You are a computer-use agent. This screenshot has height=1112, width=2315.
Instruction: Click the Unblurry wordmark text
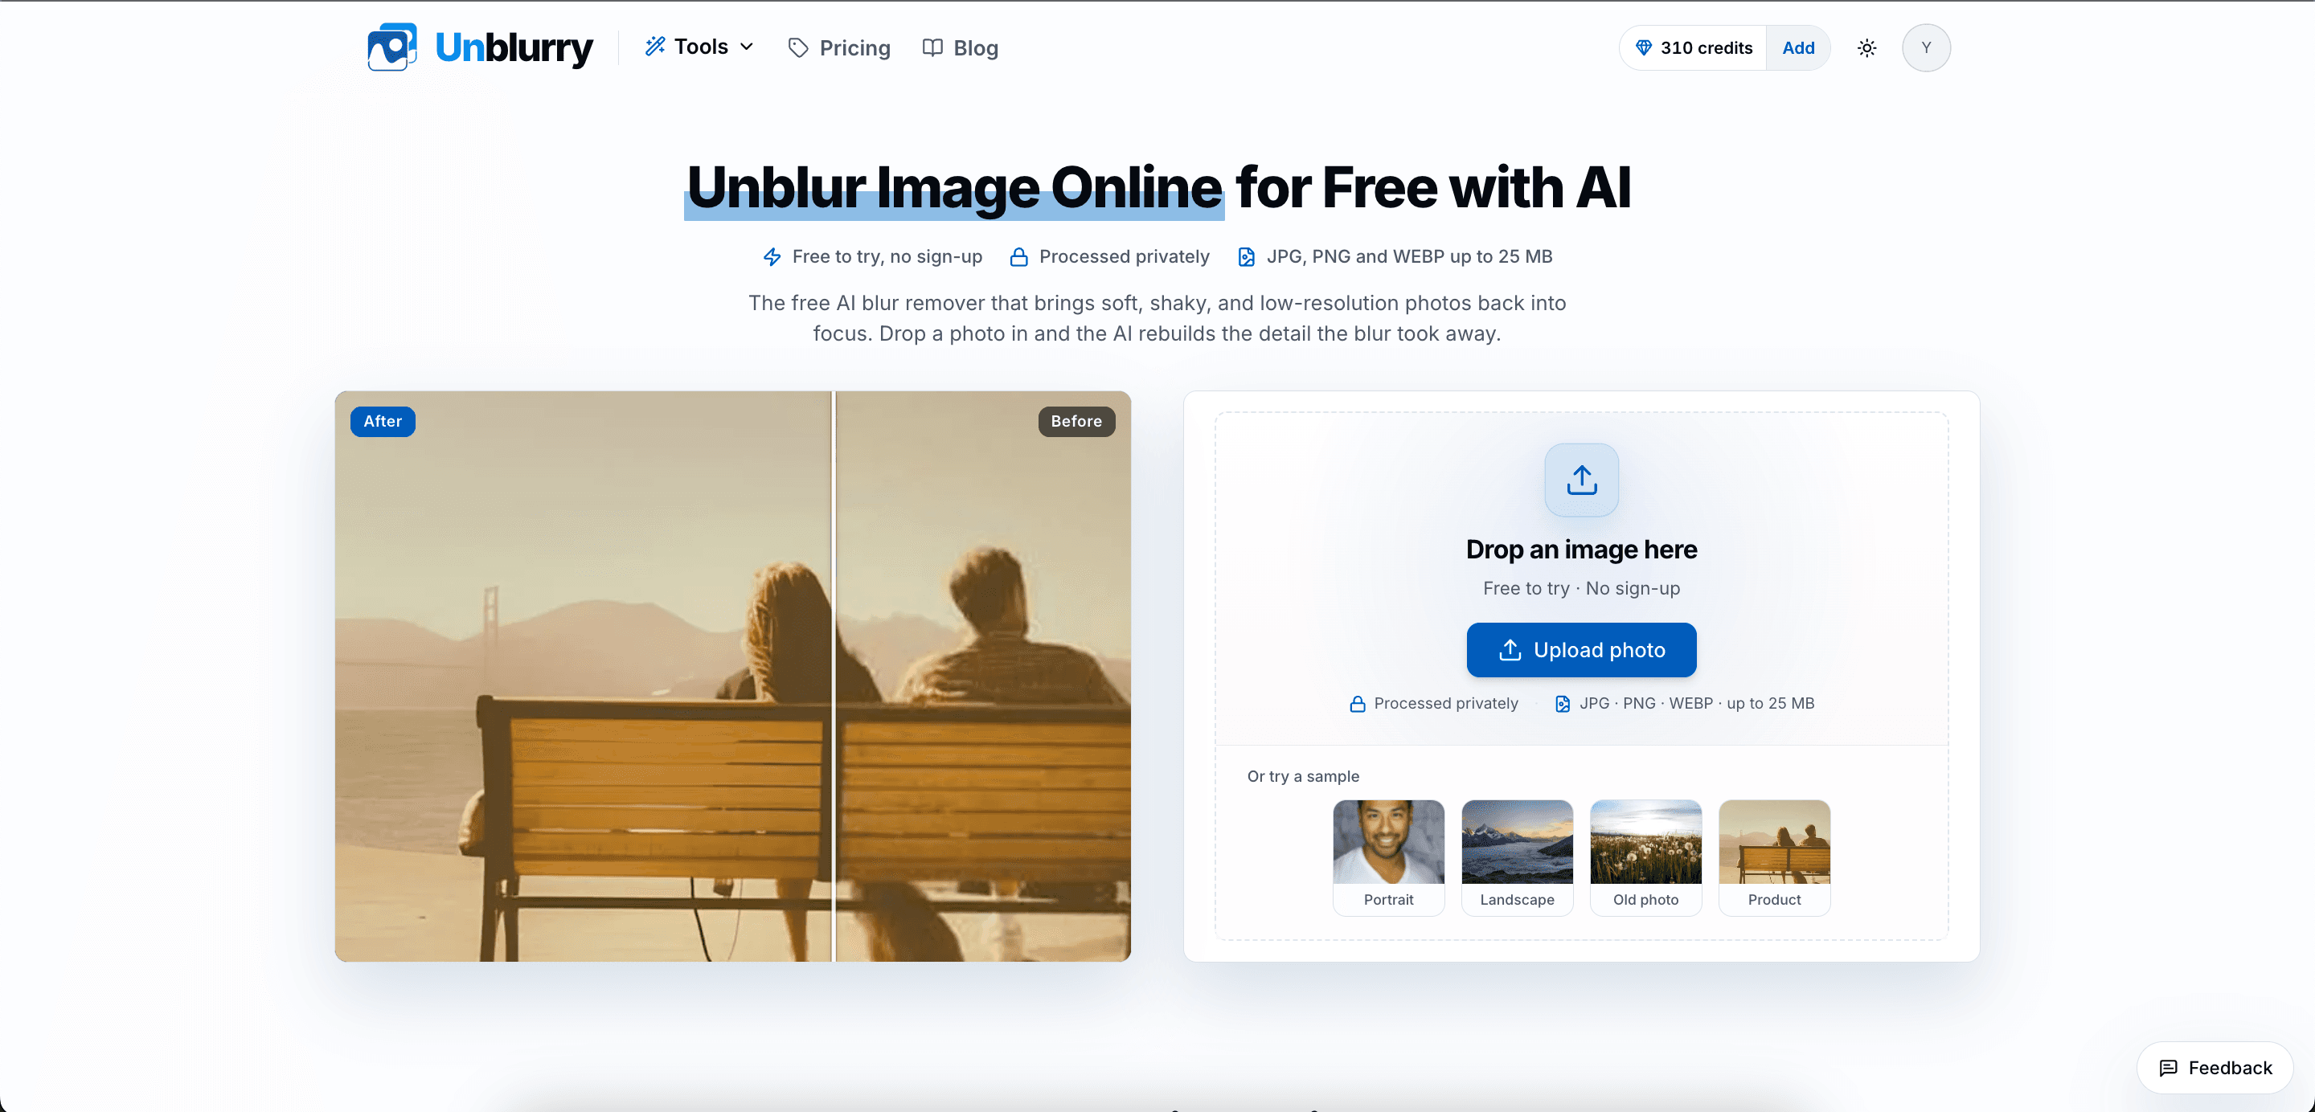click(513, 47)
